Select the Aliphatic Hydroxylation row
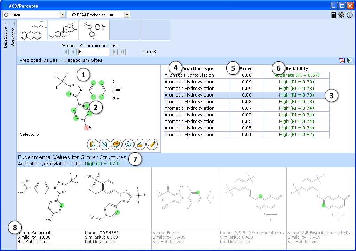Screen dimensions: 356x251 pyautogui.click(x=197, y=75)
